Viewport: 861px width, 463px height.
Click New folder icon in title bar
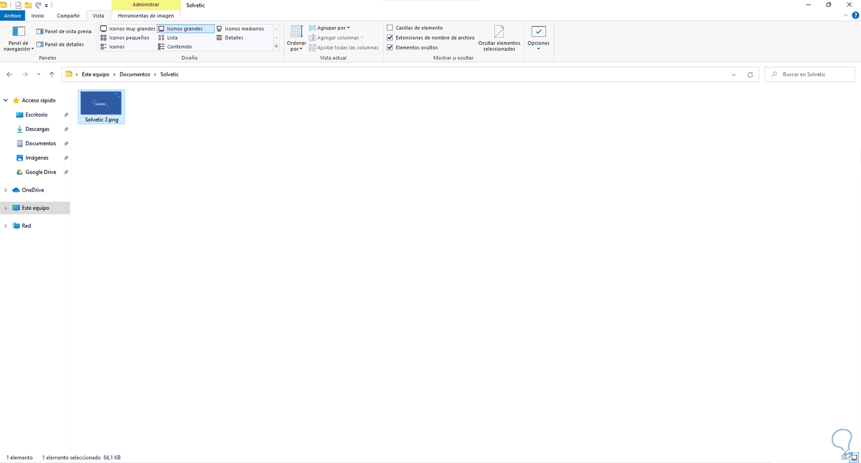pos(28,5)
